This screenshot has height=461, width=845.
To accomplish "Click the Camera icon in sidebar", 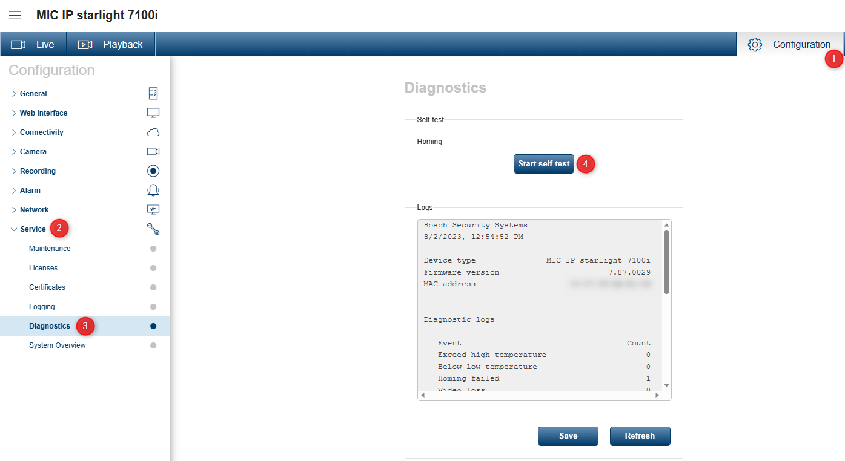I will (153, 152).
